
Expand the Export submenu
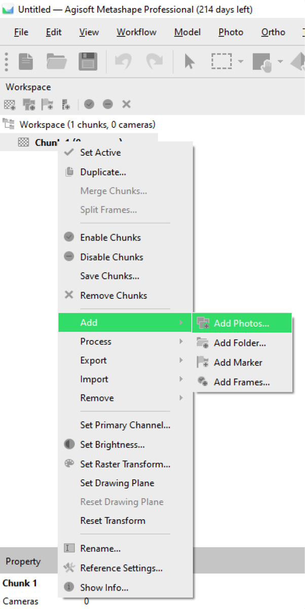click(93, 360)
